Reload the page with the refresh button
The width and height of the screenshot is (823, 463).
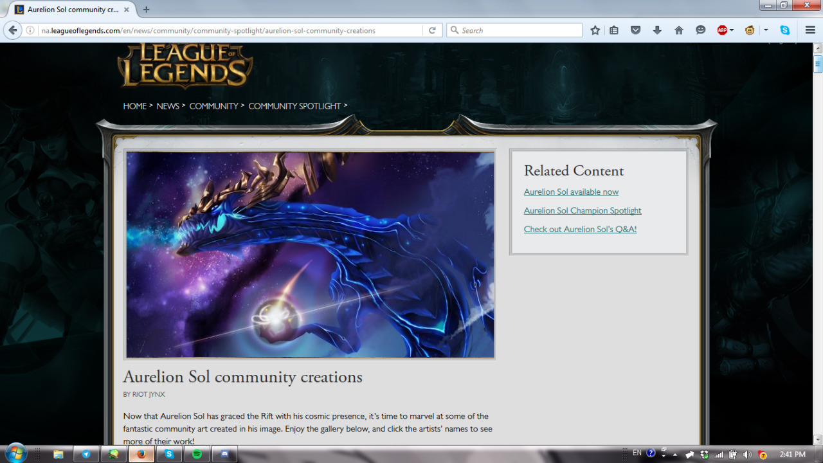tap(432, 30)
